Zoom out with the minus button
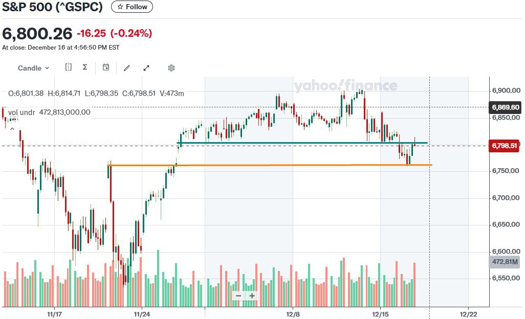Viewport: 525px width, 319px height. 238,295
